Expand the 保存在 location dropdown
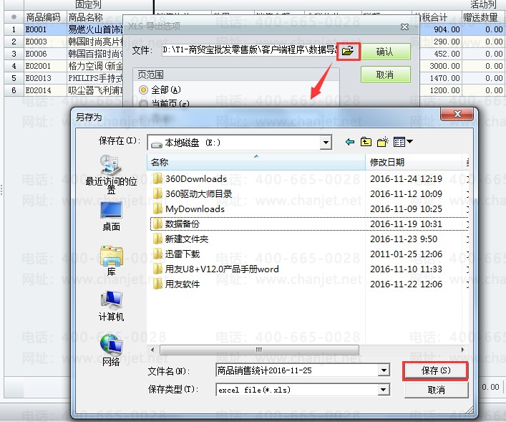The width and height of the screenshot is (506, 422). [326, 143]
